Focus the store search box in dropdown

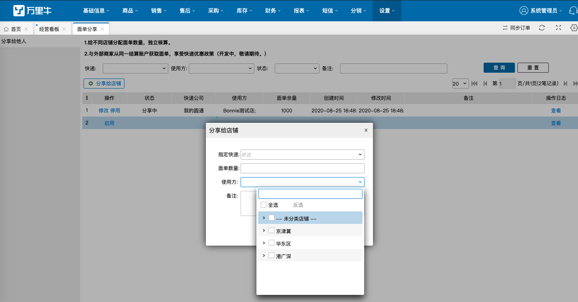pyautogui.click(x=310, y=194)
